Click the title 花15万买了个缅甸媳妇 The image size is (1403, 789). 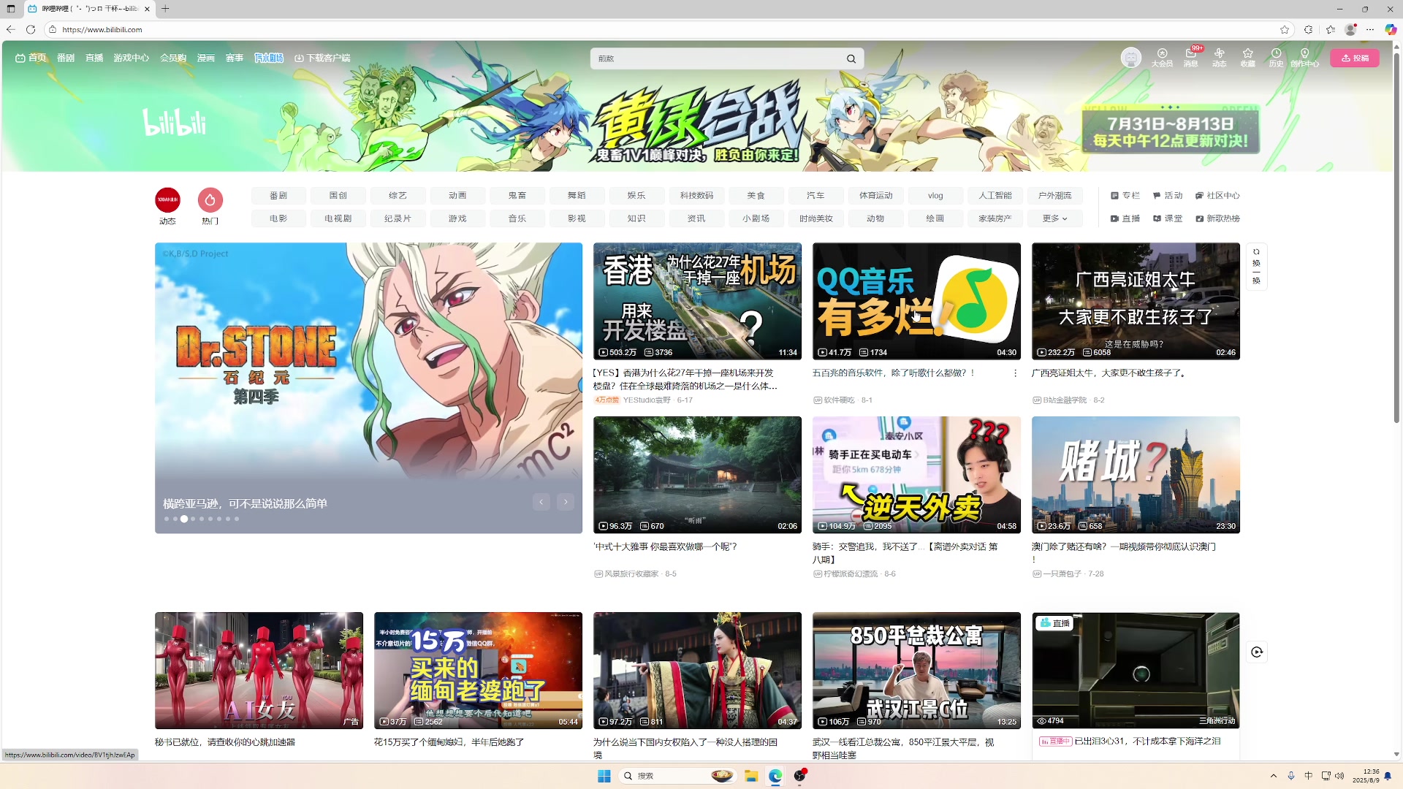click(449, 742)
